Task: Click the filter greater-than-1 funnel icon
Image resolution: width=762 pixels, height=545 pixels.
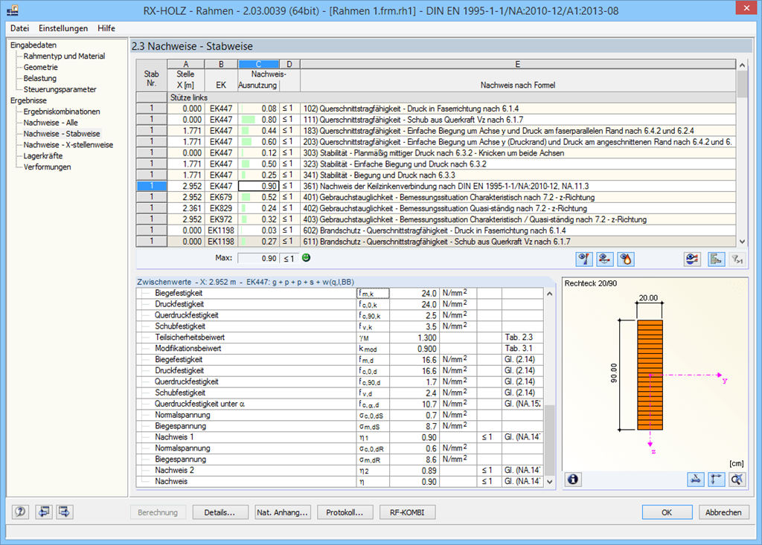Action: click(737, 259)
